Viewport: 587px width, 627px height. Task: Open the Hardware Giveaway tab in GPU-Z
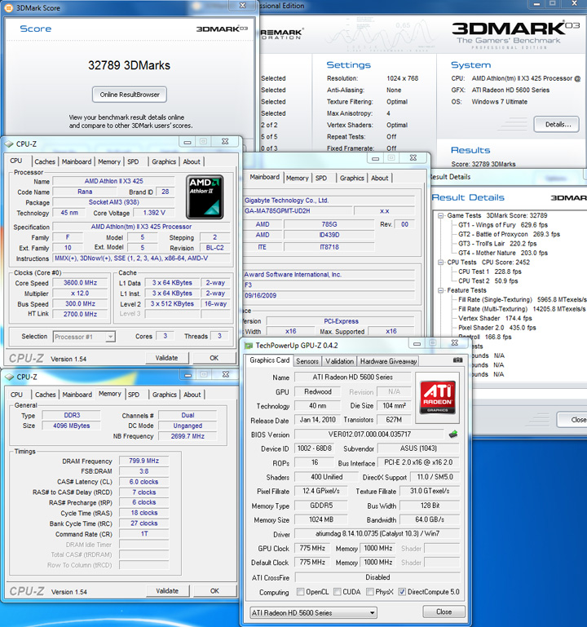pos(388,361)
